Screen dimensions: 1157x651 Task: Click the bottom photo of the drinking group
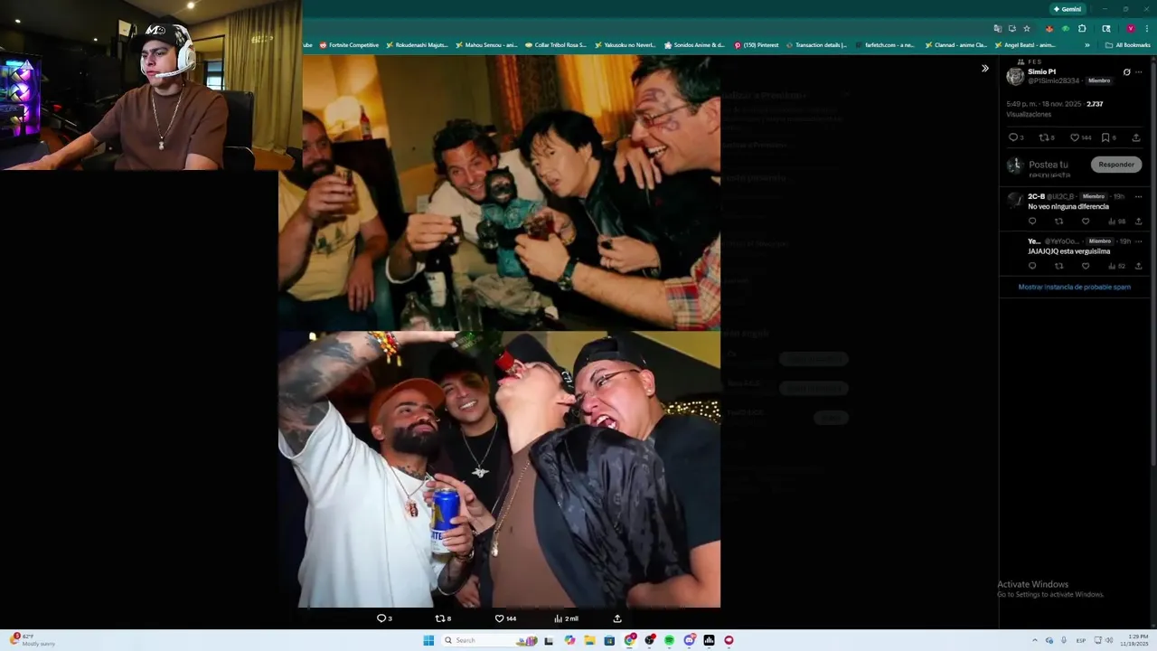tap(499, 469)
